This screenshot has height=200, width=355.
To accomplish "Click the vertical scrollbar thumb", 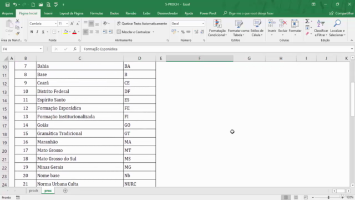I will coord(353,100).
